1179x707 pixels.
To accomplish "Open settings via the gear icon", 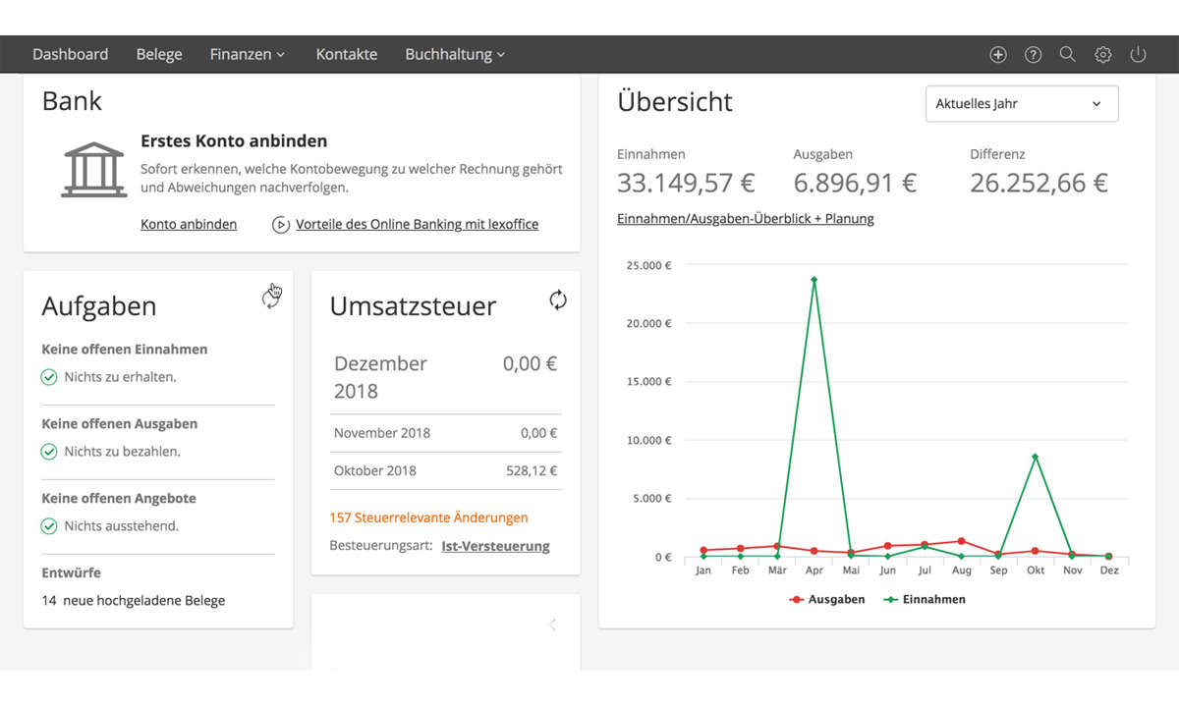I will (x=1103, y=55).
